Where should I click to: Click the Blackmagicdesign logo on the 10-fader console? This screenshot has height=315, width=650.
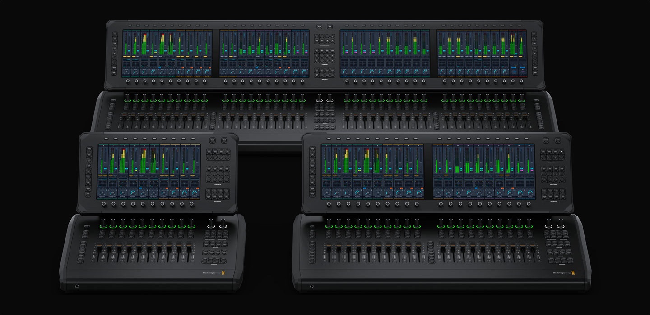click(214, 273)
